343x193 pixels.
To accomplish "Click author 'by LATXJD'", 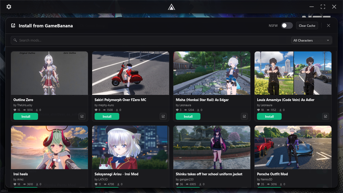I will coord(101,179).
